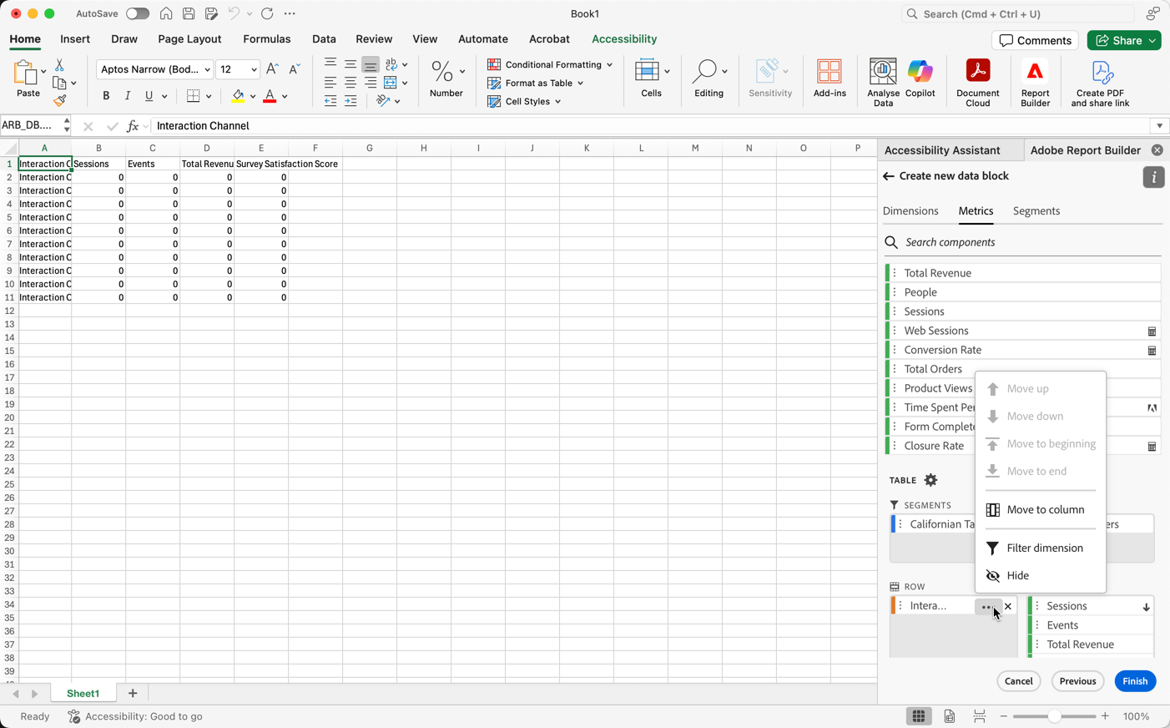This screenshot has height=728, width=1170.
Task: Click the Paste clipboard icon
Action: (x=26, y=72)
